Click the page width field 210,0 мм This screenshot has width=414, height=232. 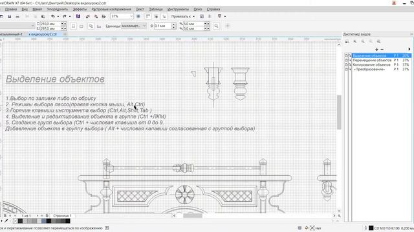(50, 24)
